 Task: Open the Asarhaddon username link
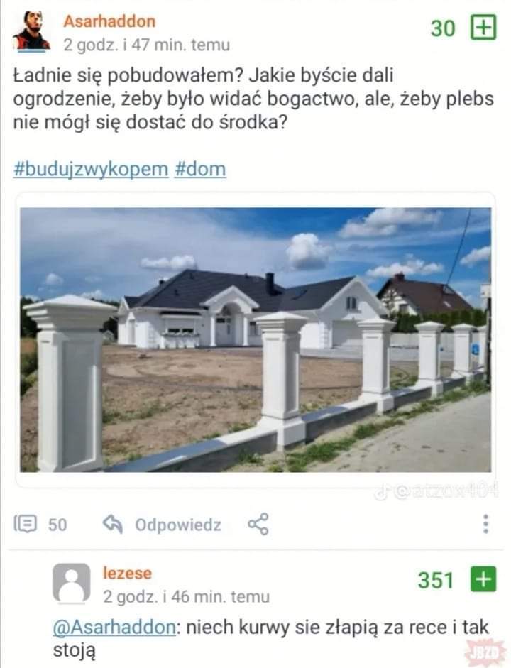click(x=109, y=21)
